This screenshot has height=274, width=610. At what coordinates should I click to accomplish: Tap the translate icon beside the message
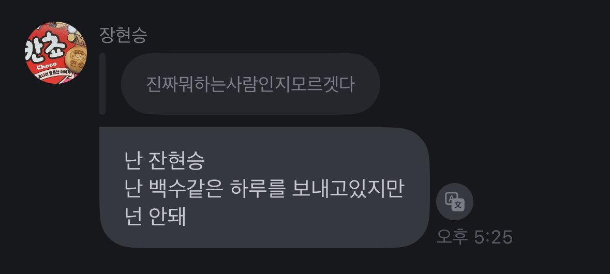(x=454, y=202)
